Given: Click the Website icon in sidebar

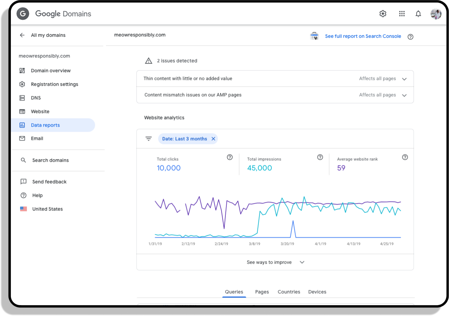Looking at the screenshot, I should pyautogui.click(x=22, y=111).
